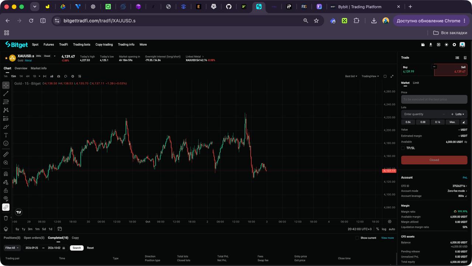472x266 pixels.
Task: Open the Fibonacci retracement tools
Action: (x=6, y=102)
